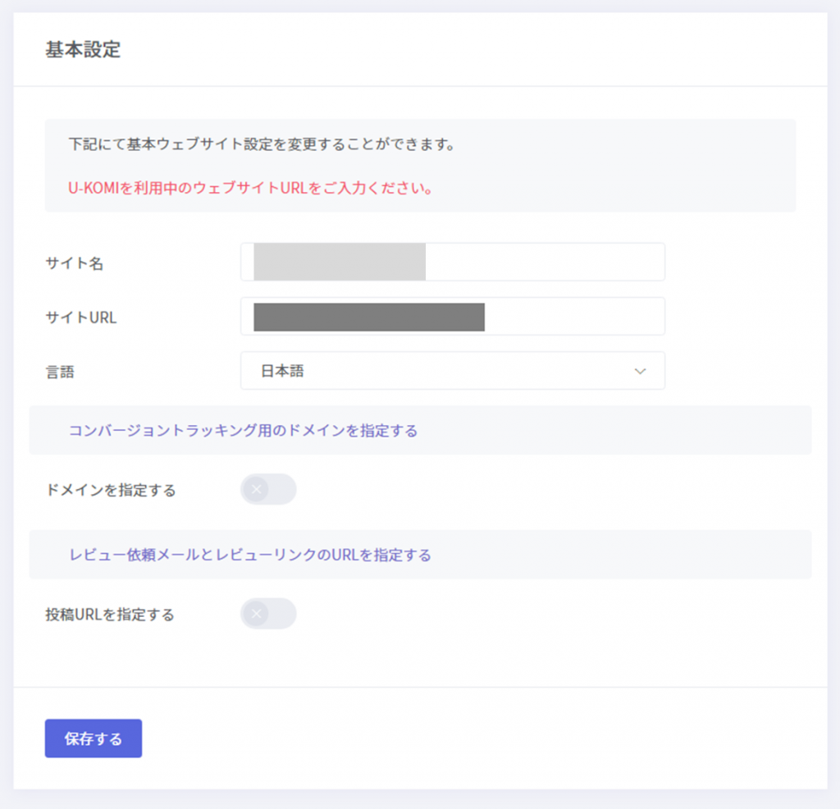Toggle the ドメインを指定する switch
840x809 pixels.
click(x=268, y=490)
